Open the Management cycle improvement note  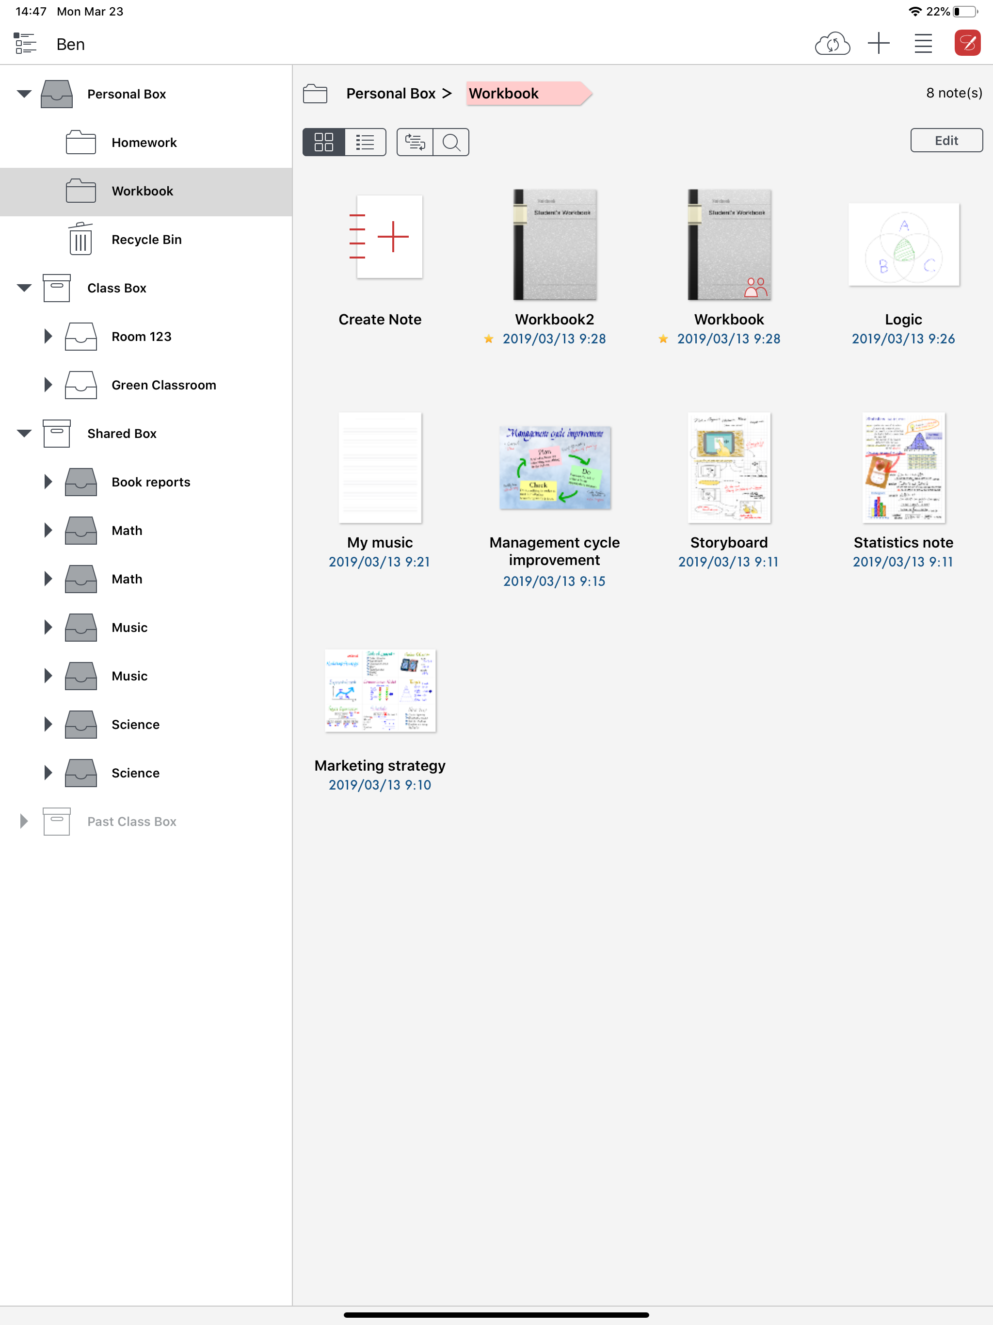pyautogui.click(x=555, y=468)
